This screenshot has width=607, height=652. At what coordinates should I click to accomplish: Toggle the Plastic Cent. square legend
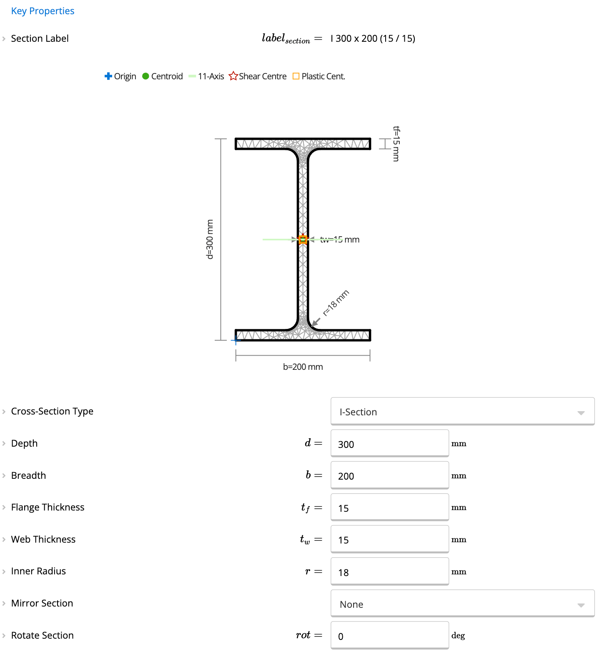tap(296, 76)
